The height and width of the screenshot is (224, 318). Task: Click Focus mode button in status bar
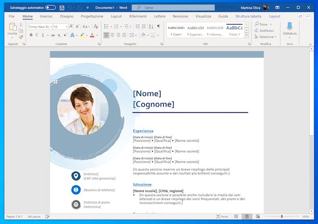pos(222,217)
